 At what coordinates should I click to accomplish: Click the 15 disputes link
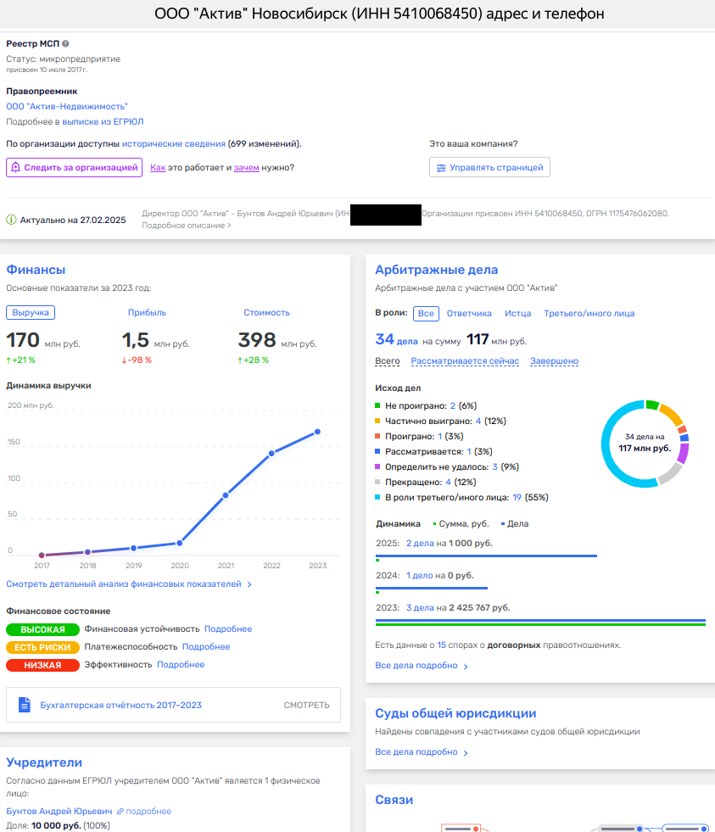pos(441,645)
